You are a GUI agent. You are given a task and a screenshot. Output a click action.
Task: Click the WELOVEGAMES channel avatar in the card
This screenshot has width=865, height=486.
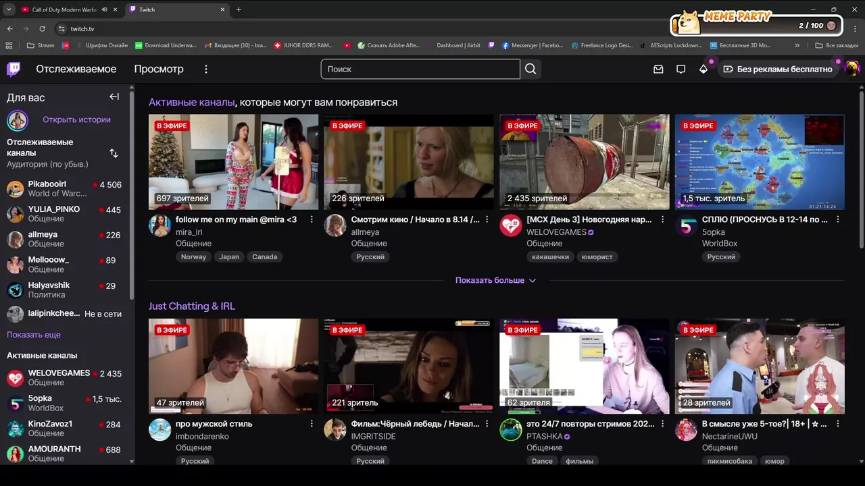(511, 225)
